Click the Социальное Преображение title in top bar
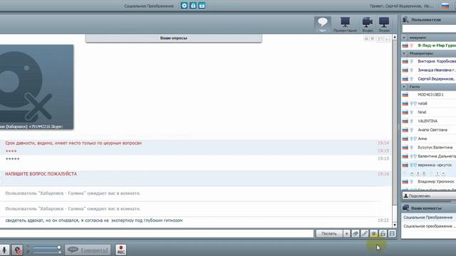Screen dimensions: 456x256 click(x=149, y=6)
